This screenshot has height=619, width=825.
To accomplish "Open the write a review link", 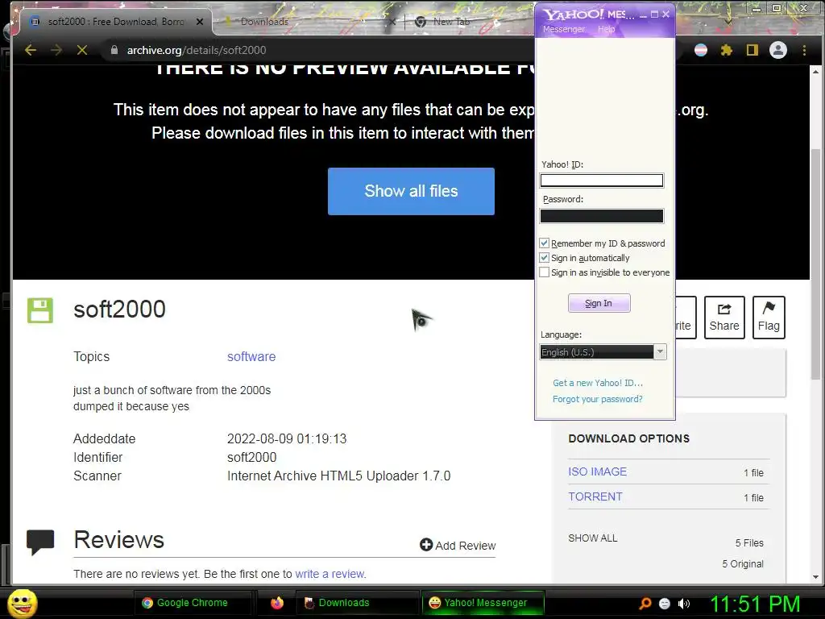I will pos(330,574).
